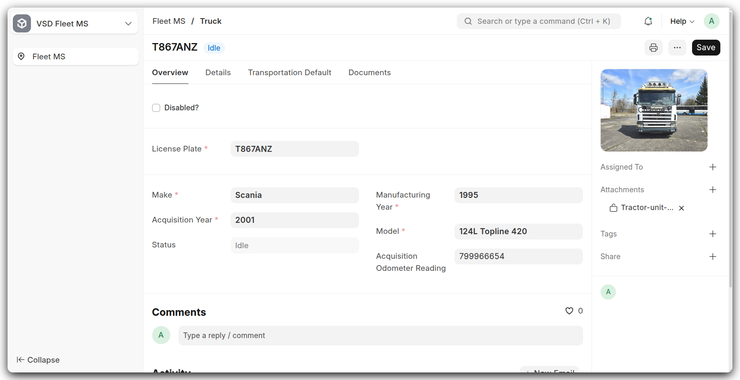Collapse the sidebar
This screenshot has height=380, width=740.
click(38, 360)
